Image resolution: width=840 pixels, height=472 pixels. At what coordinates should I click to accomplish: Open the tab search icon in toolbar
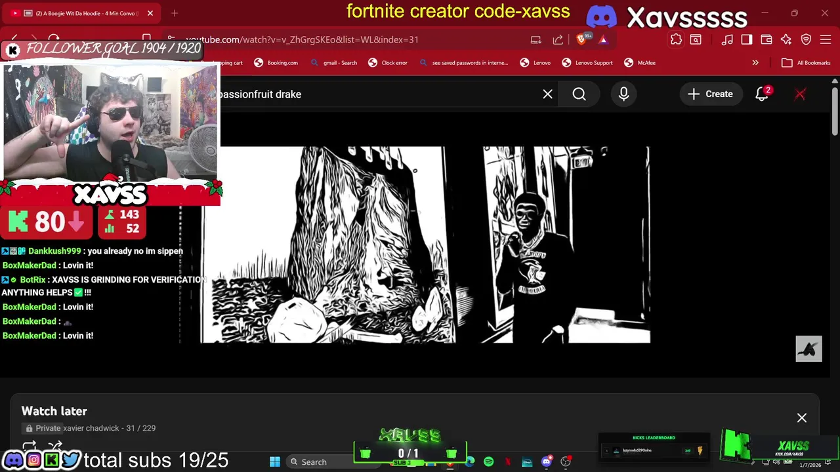(x=696, y=39)
